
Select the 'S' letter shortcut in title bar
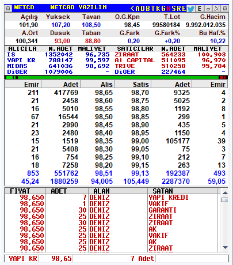174,9
